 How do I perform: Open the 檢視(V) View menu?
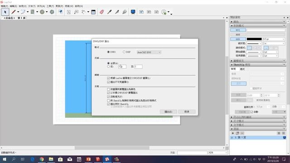click(x=23, y=6)
